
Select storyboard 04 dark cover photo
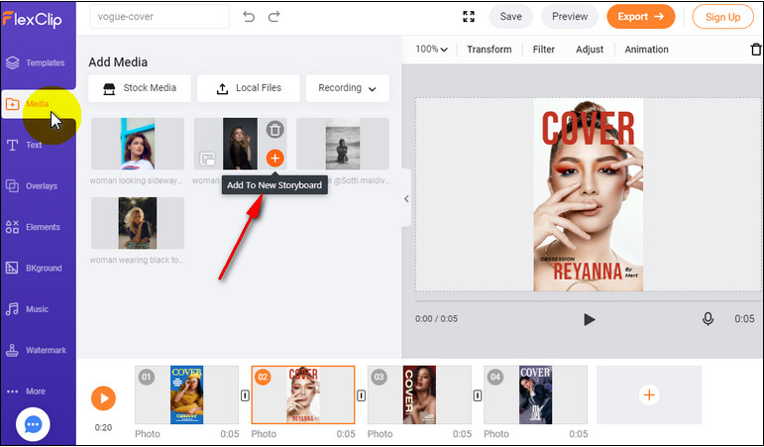(535, 394)
